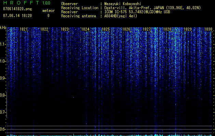The height and width of the screenshot is (136, 215).
Task: Click the 1830 time marker
Action: (x=208, y=29)
